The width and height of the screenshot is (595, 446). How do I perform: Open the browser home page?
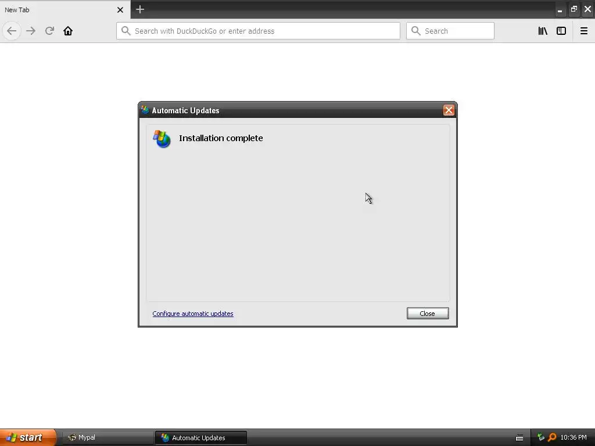coord(68,31)
